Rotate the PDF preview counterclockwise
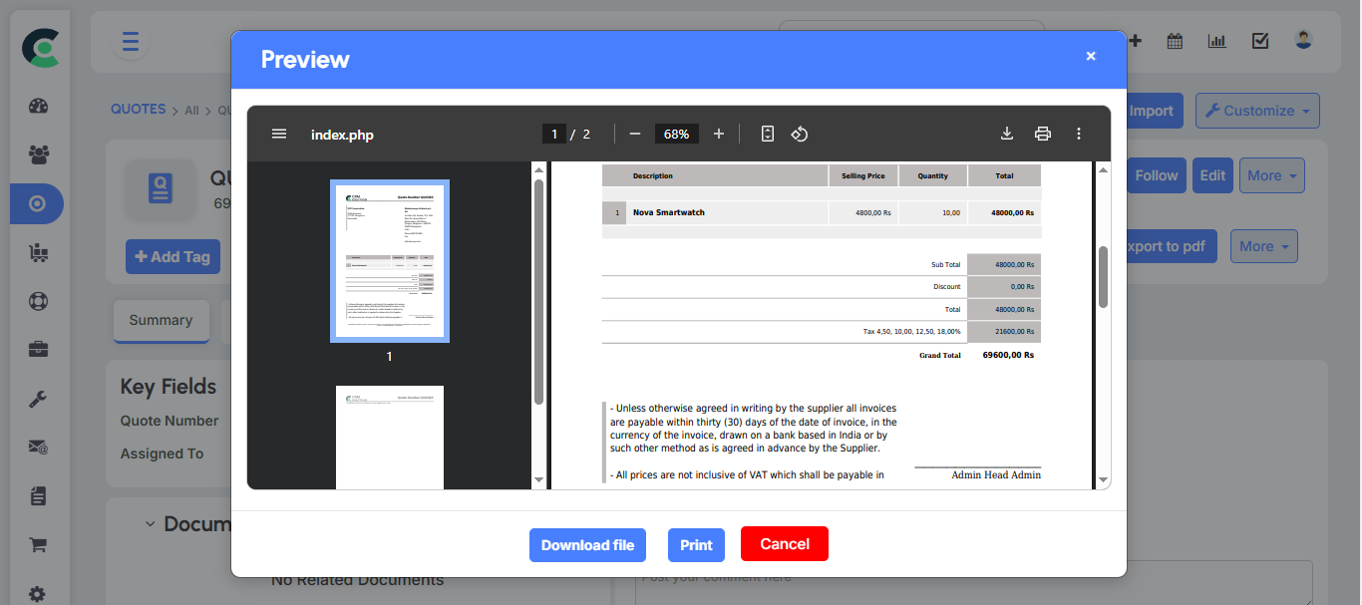This screenshot has height=605, width=1362. (x=799, y=133)
